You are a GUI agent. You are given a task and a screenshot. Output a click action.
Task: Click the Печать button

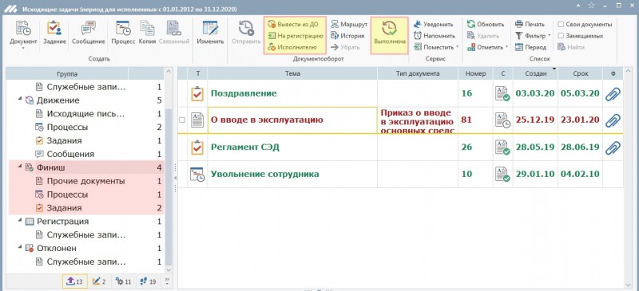[x=530, y=25]
